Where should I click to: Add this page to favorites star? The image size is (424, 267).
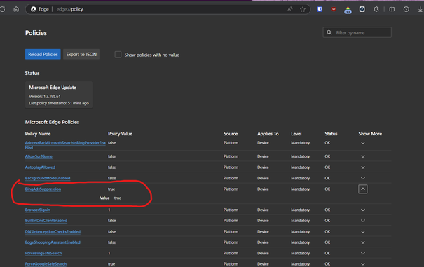(x=303, y=9)
